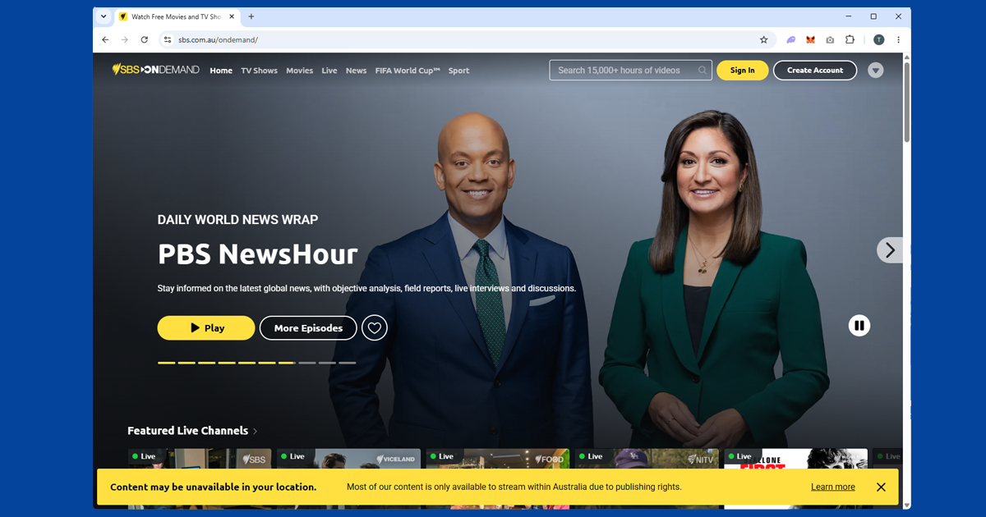View site information icon in address bar
The height and width of the screenshot is (517, 986).
pos(168,39)
